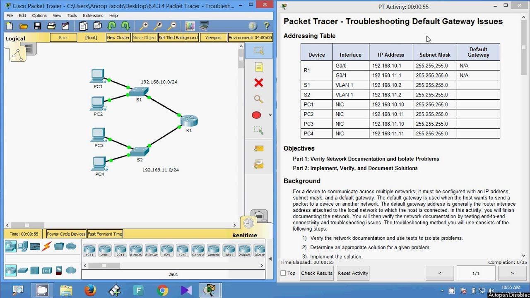Click the Reset Activity button
The height and width of the screenshot is (298, 530).
(x=353, y=273)
